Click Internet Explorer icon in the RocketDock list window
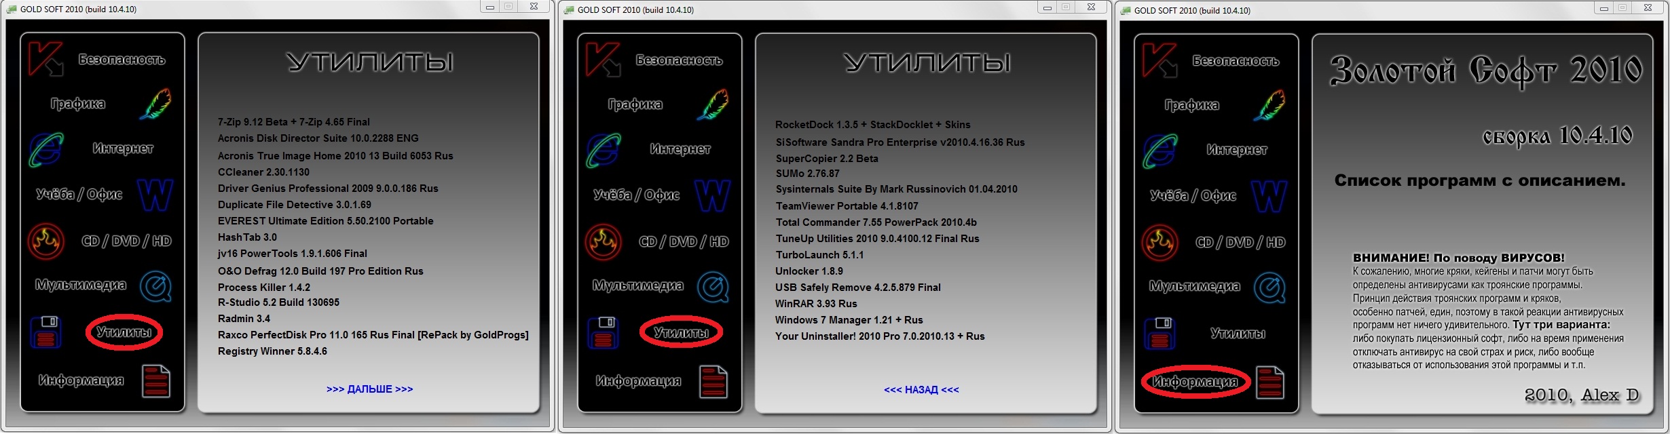The image size is (1670, 434). point(604,150)
